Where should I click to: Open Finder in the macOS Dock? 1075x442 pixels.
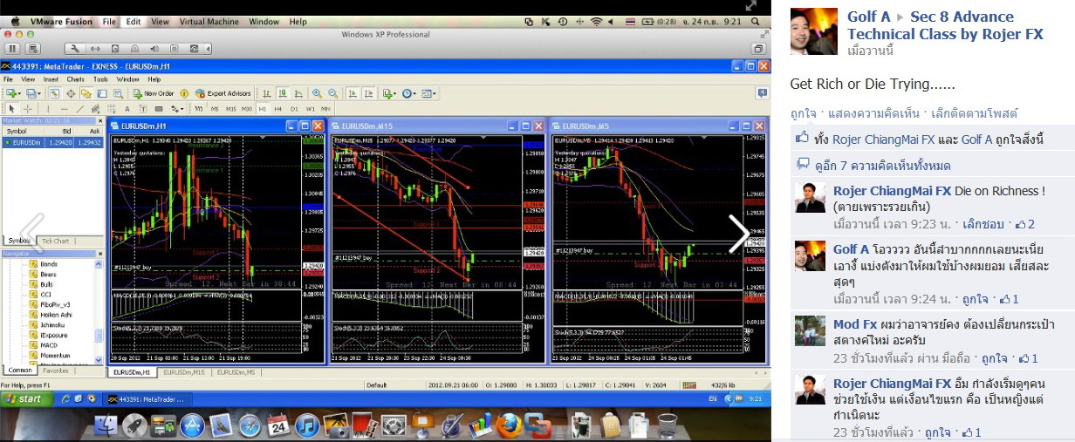click(106, 425)
